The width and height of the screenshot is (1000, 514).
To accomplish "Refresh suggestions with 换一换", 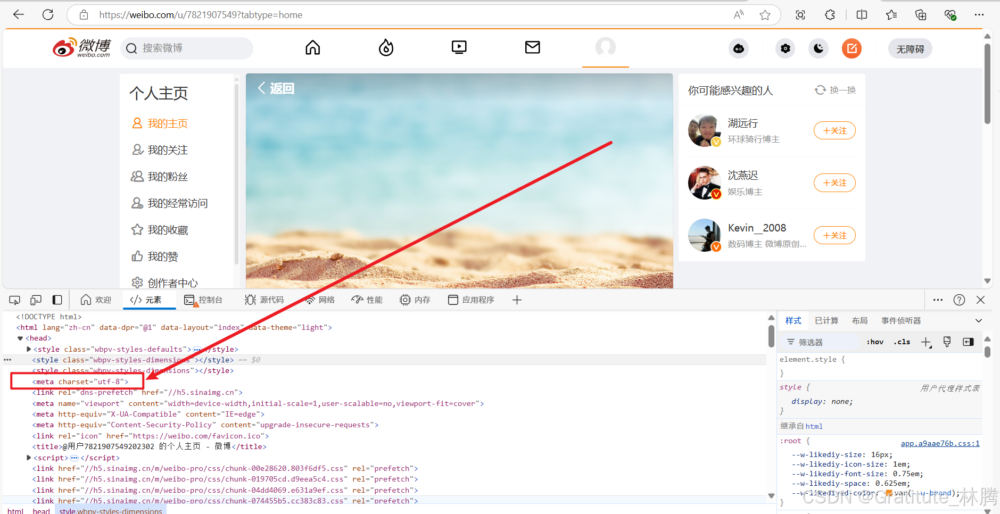I will (x=835, y=90).
